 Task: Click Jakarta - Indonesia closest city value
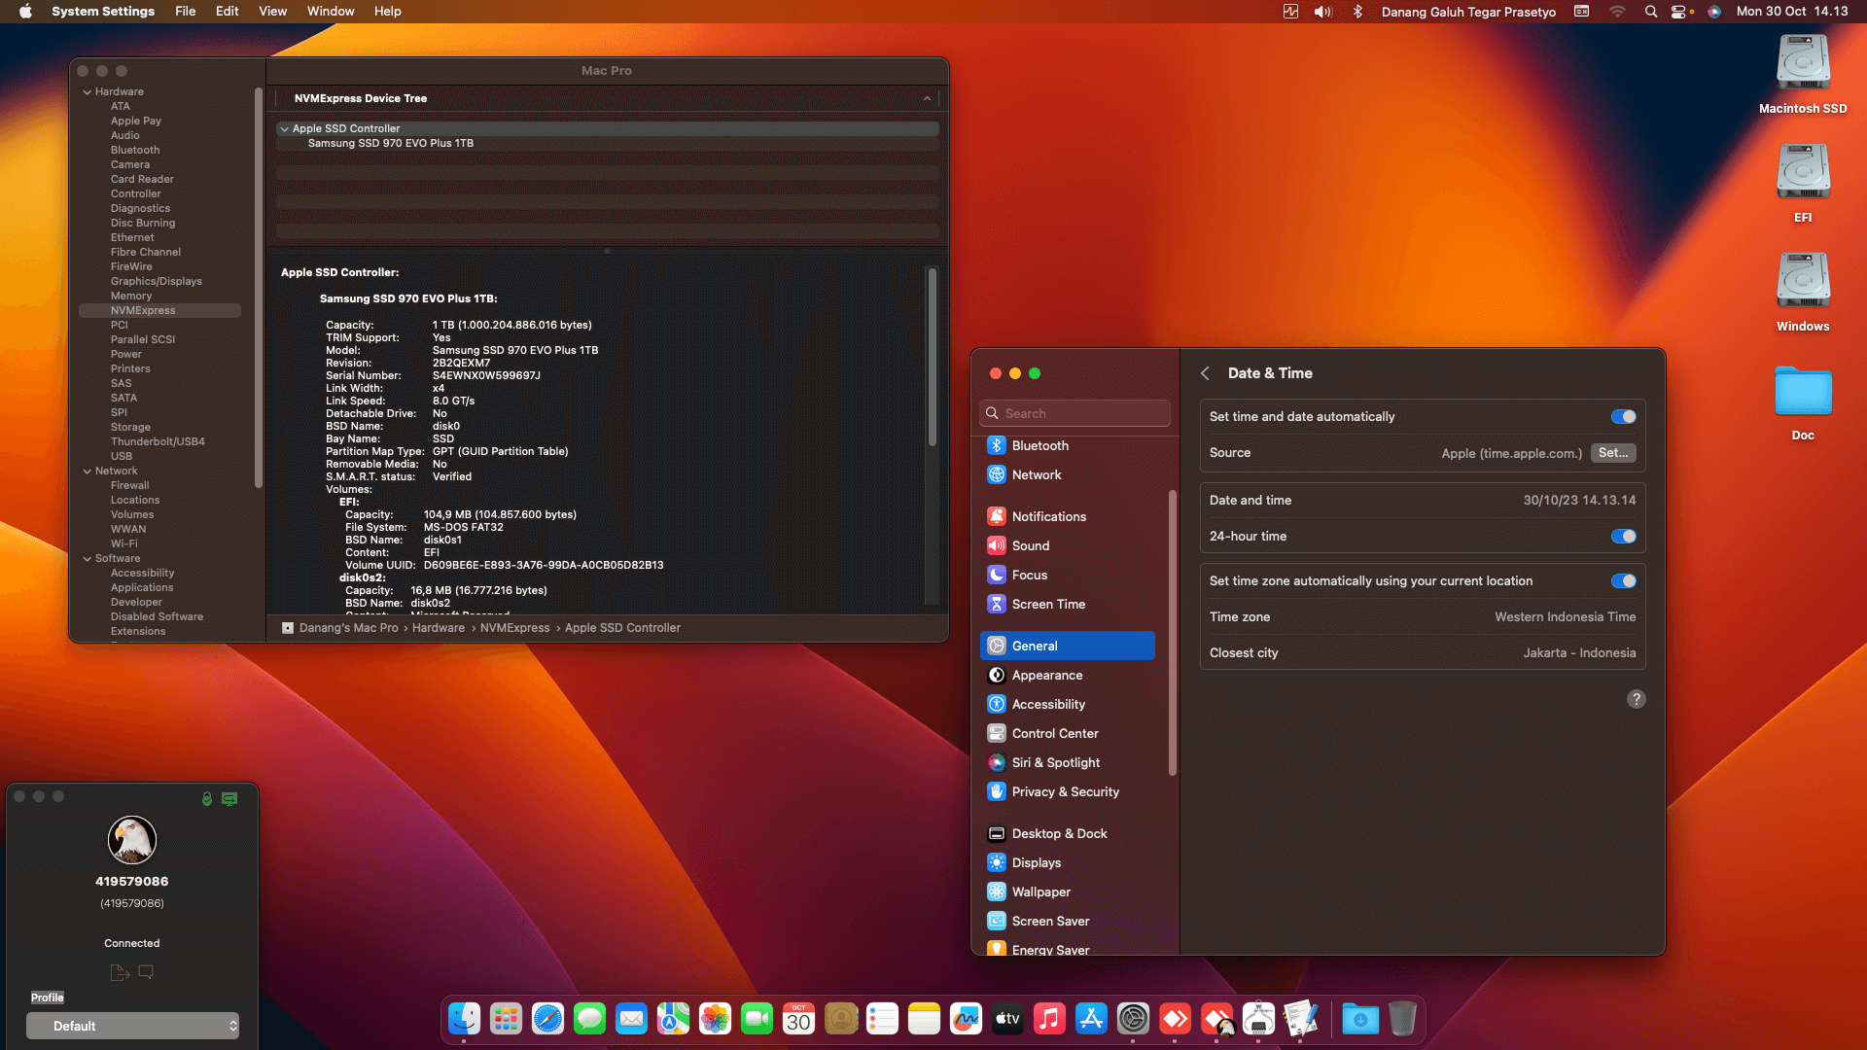pos(1579,652)
